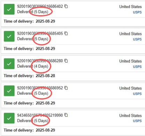Select tracking number ending in 686280

(x=40, y=61)
